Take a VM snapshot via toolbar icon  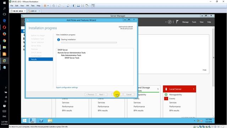click(x=60, y=6)
